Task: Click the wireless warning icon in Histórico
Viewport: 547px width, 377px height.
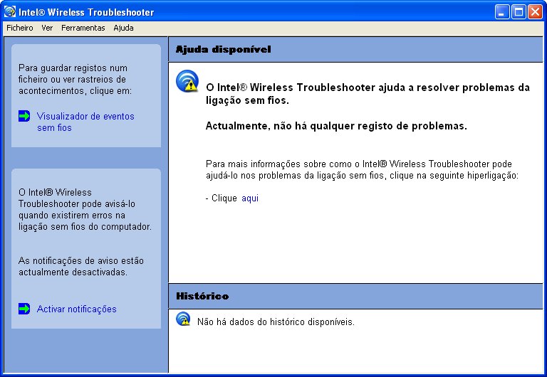Action: pos(183,319)
